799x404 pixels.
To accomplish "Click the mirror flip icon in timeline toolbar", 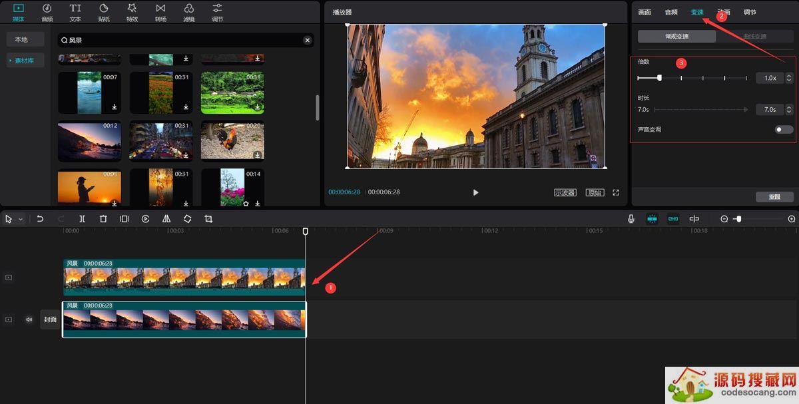I will pyautogui.click(x=166, y=219).
